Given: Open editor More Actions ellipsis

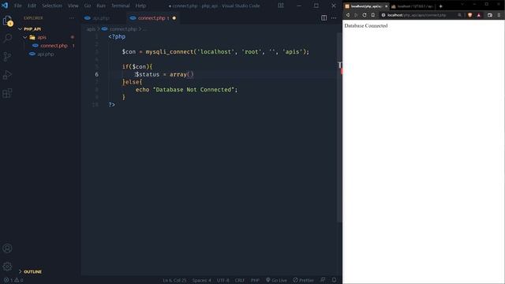Looking at the screenshot, I should point(334,18).
